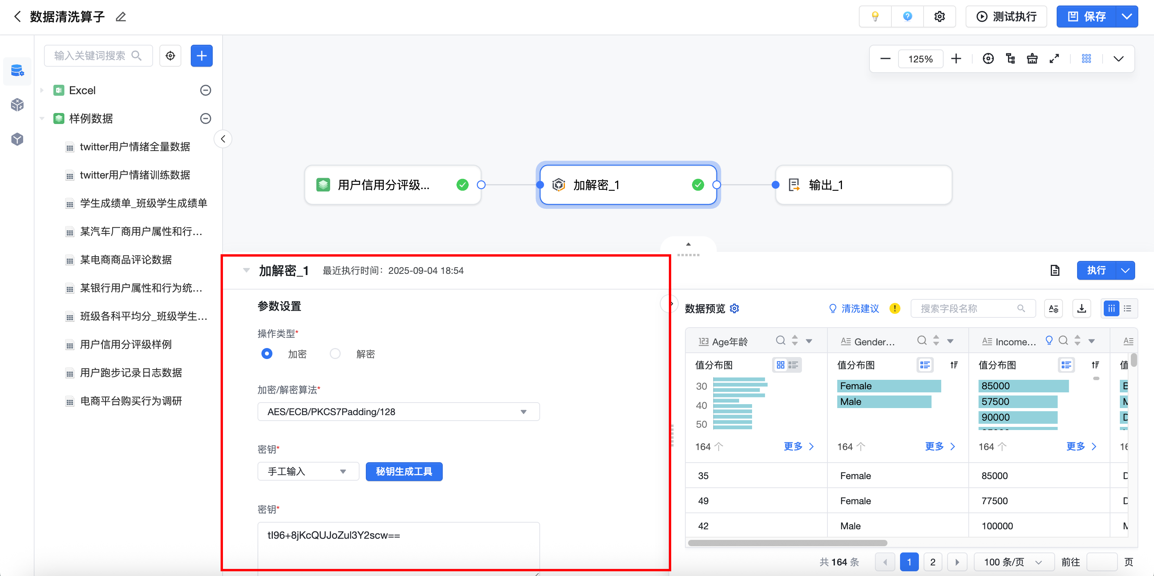Screen dimensions: 1154x576
Task: Click the lightbulb tips icon in header
Action: tap(875, 16)
